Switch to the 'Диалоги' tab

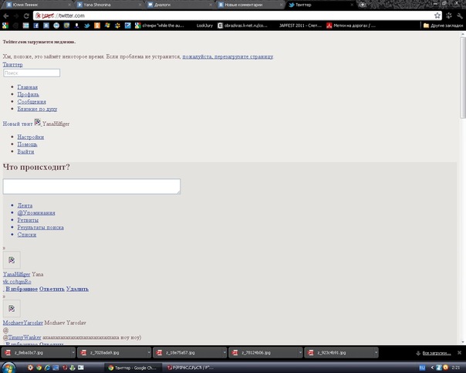point(180,5)
